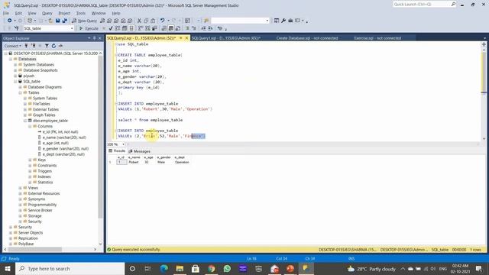The height and width of the screenshot is (275, 489).
Task: Click the Disconnect icon in Object Explorer
Action: point(33,46)
